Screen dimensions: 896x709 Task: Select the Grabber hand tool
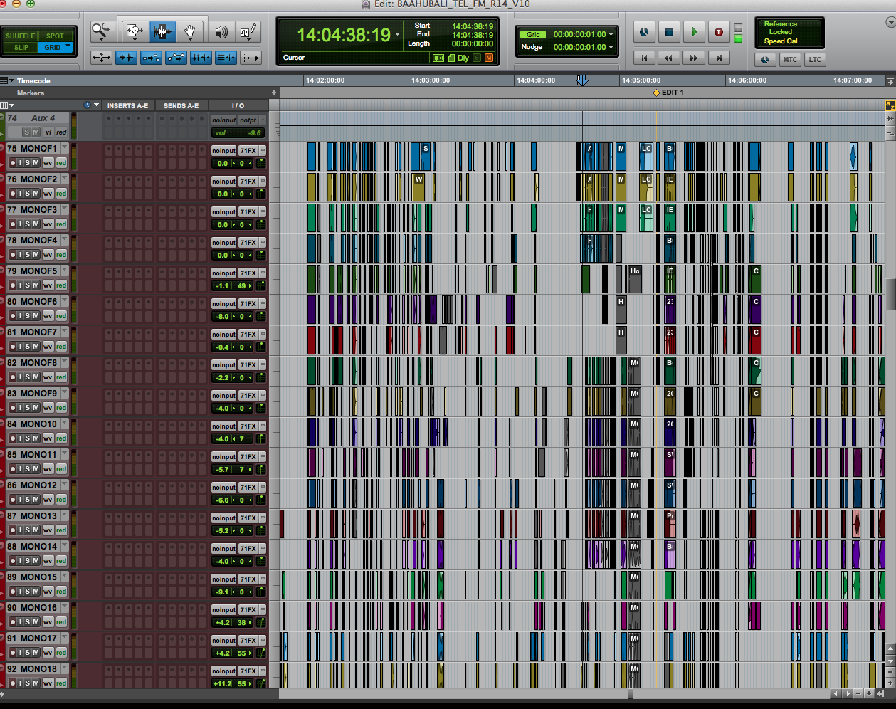coord(190,31)
